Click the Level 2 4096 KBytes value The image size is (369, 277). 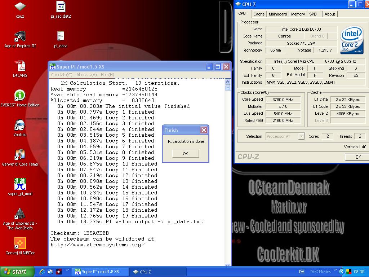click(x=348, y=114)
